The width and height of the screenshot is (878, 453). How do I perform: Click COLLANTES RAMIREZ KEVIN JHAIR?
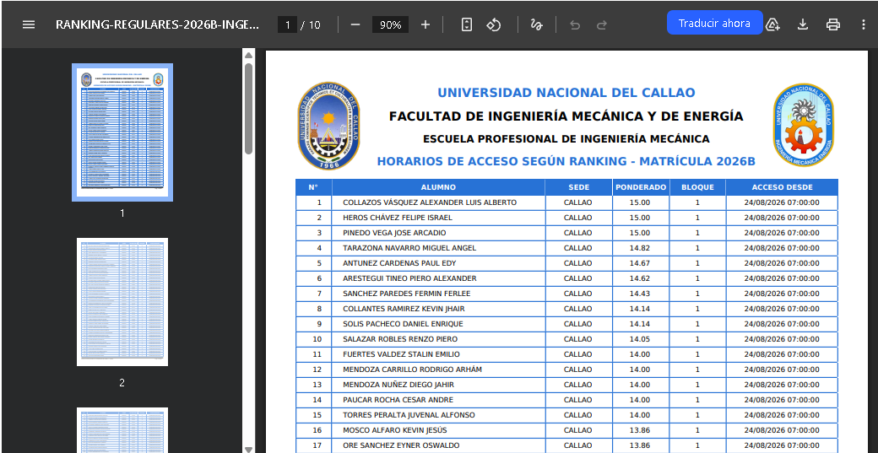(404, 308)
